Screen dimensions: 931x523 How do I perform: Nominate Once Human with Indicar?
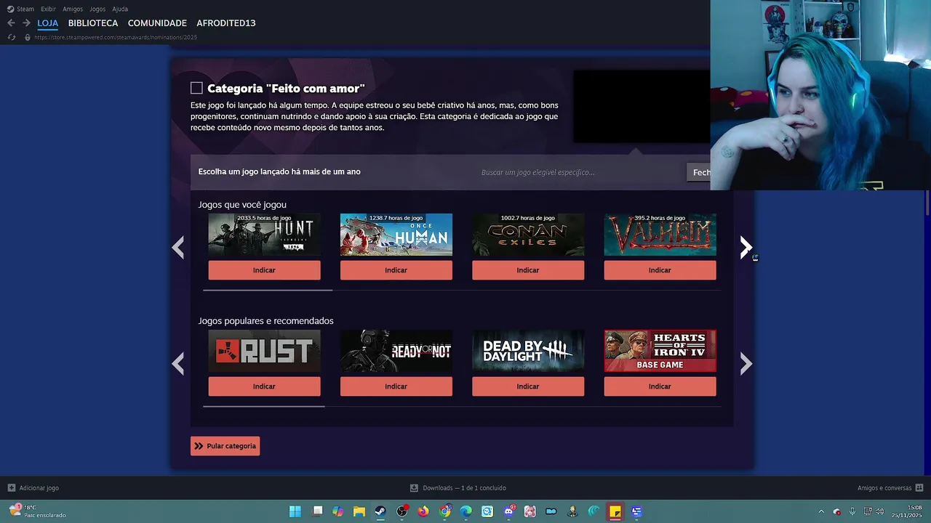coord(396,270)
